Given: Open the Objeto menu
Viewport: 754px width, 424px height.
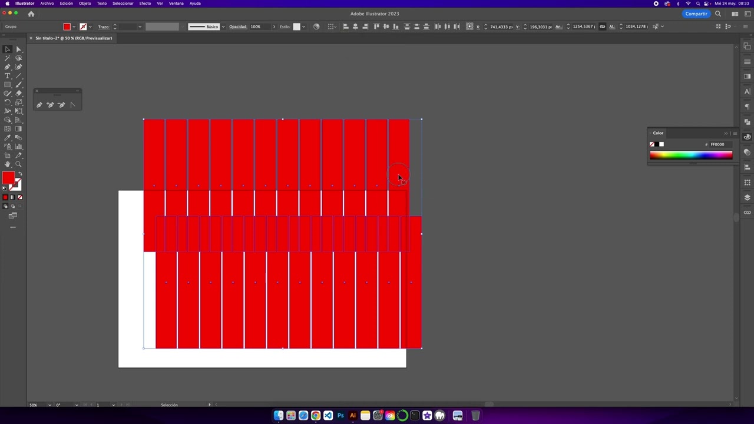Looking at the screenshot, I should click(x=85, y=4).
